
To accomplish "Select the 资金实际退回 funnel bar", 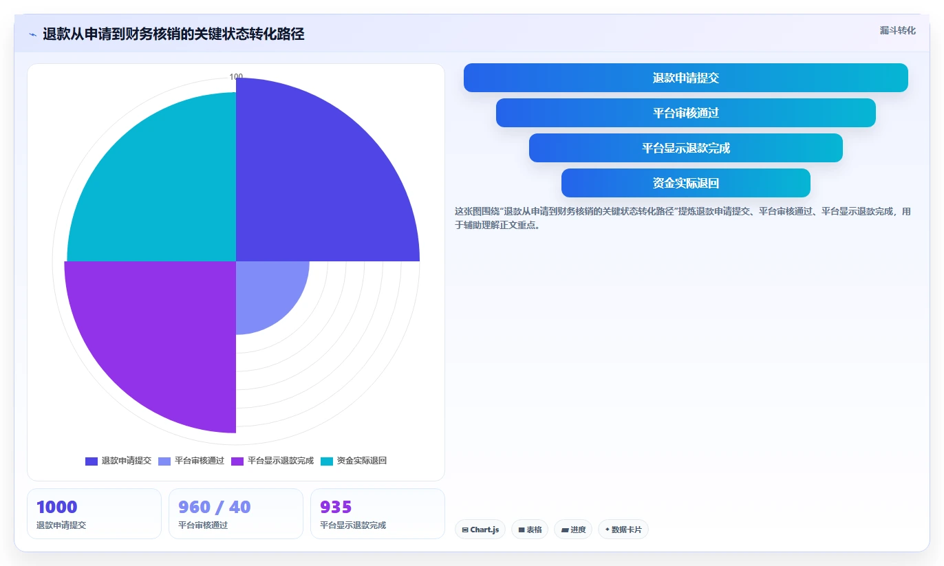I will (686, 183).
